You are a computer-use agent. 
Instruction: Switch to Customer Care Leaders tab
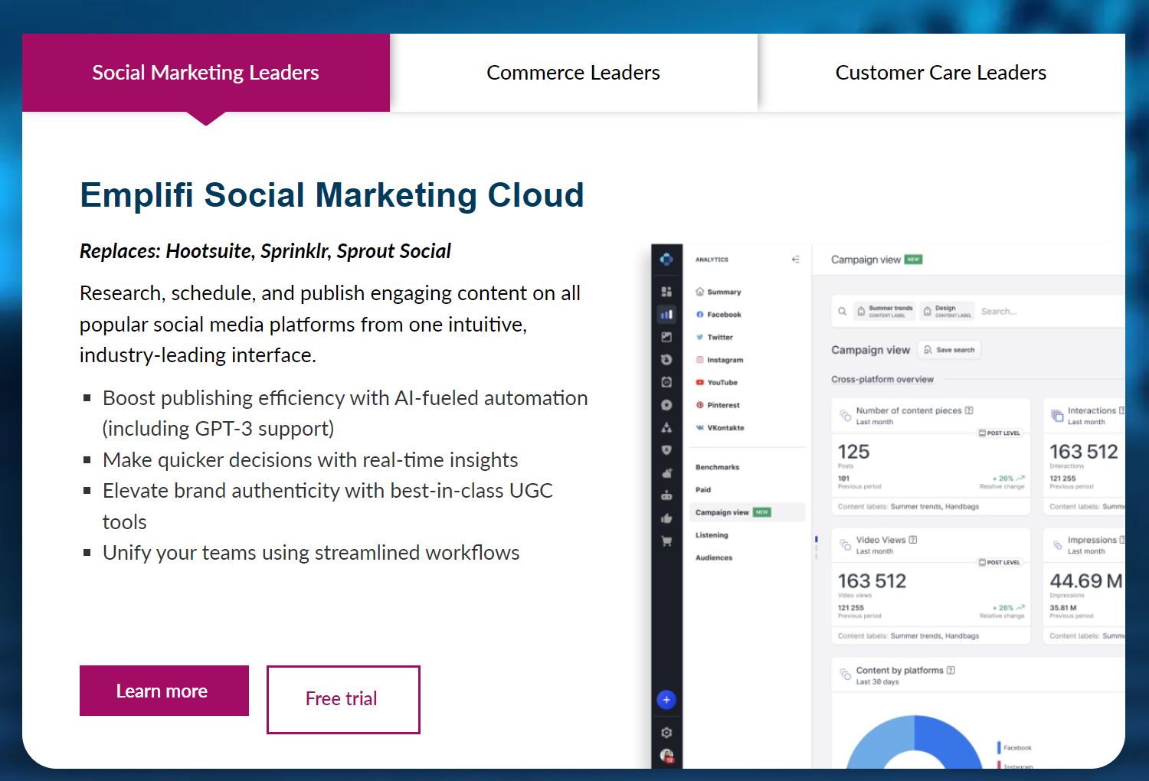941,73
